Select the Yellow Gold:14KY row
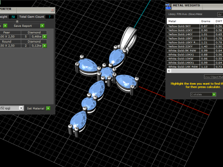The height and width of the screenshot is (167, 223). 195,34
